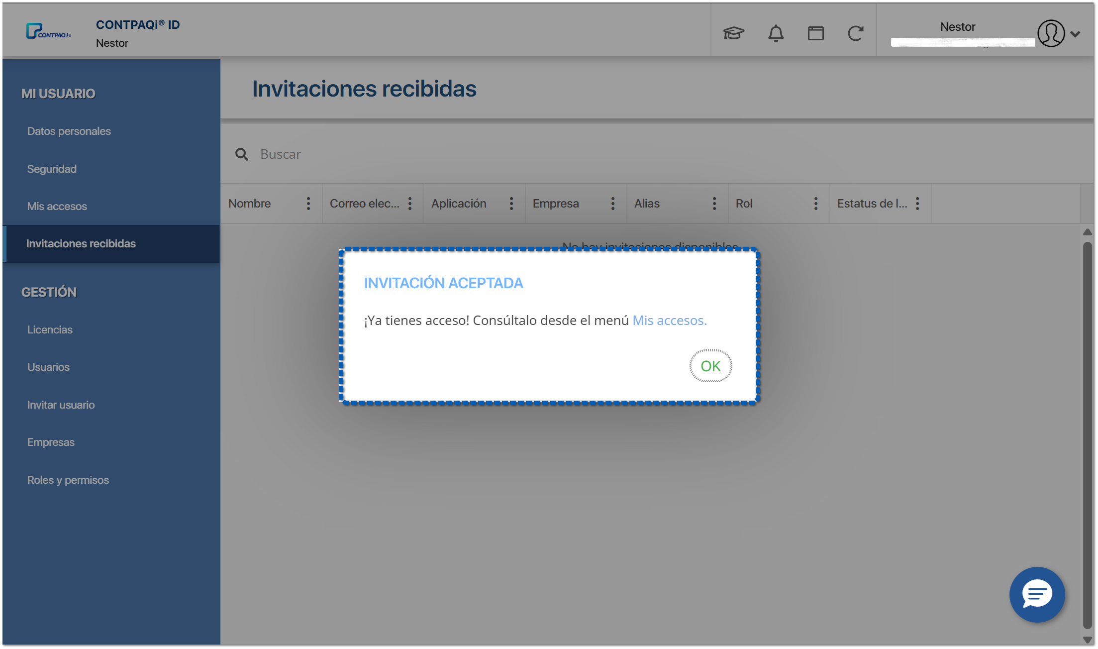
Task: Open Licencias section in sidebar
Action: [50, 330]
